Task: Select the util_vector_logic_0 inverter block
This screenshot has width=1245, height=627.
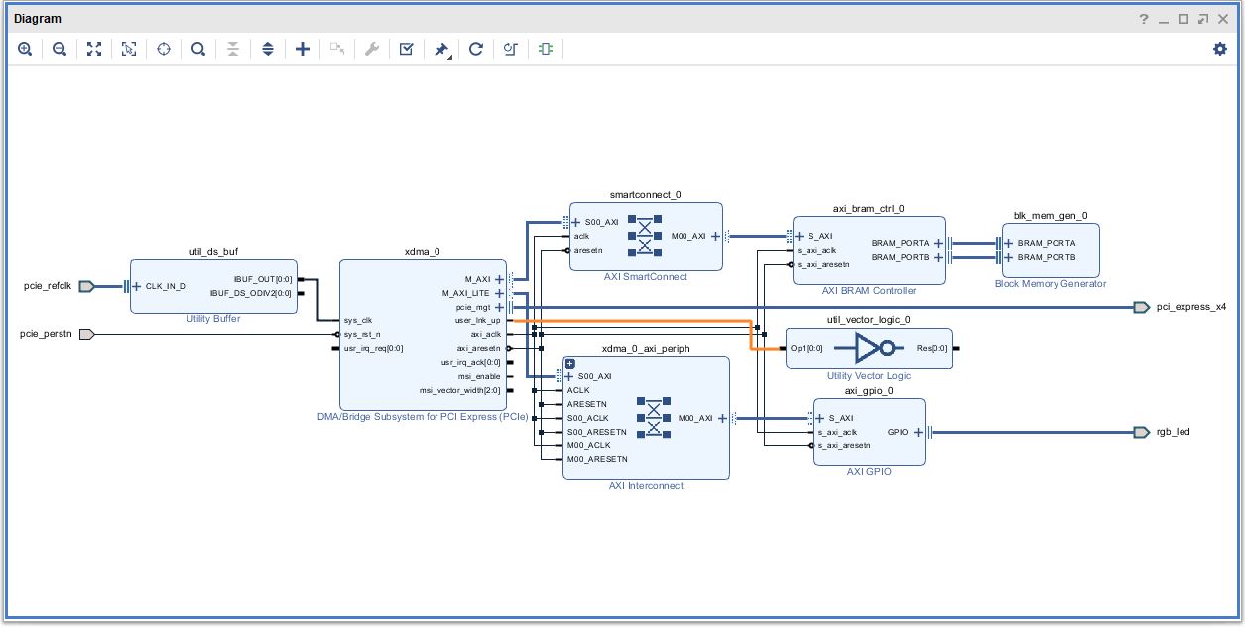Action: click(869, 348)
